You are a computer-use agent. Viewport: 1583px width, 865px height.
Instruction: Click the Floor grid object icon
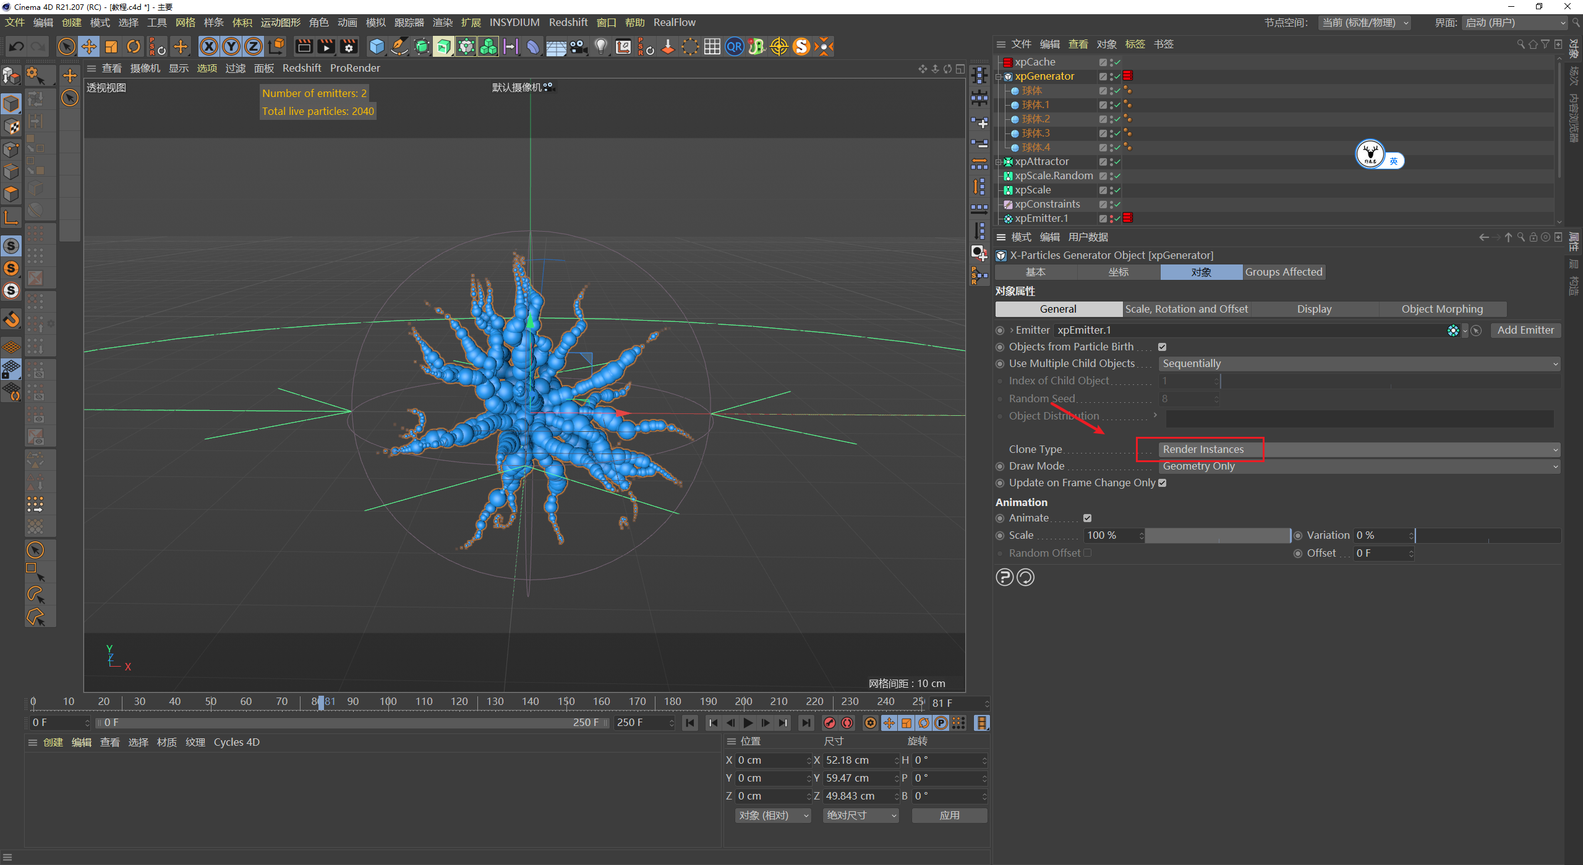[x=556, y=46]
